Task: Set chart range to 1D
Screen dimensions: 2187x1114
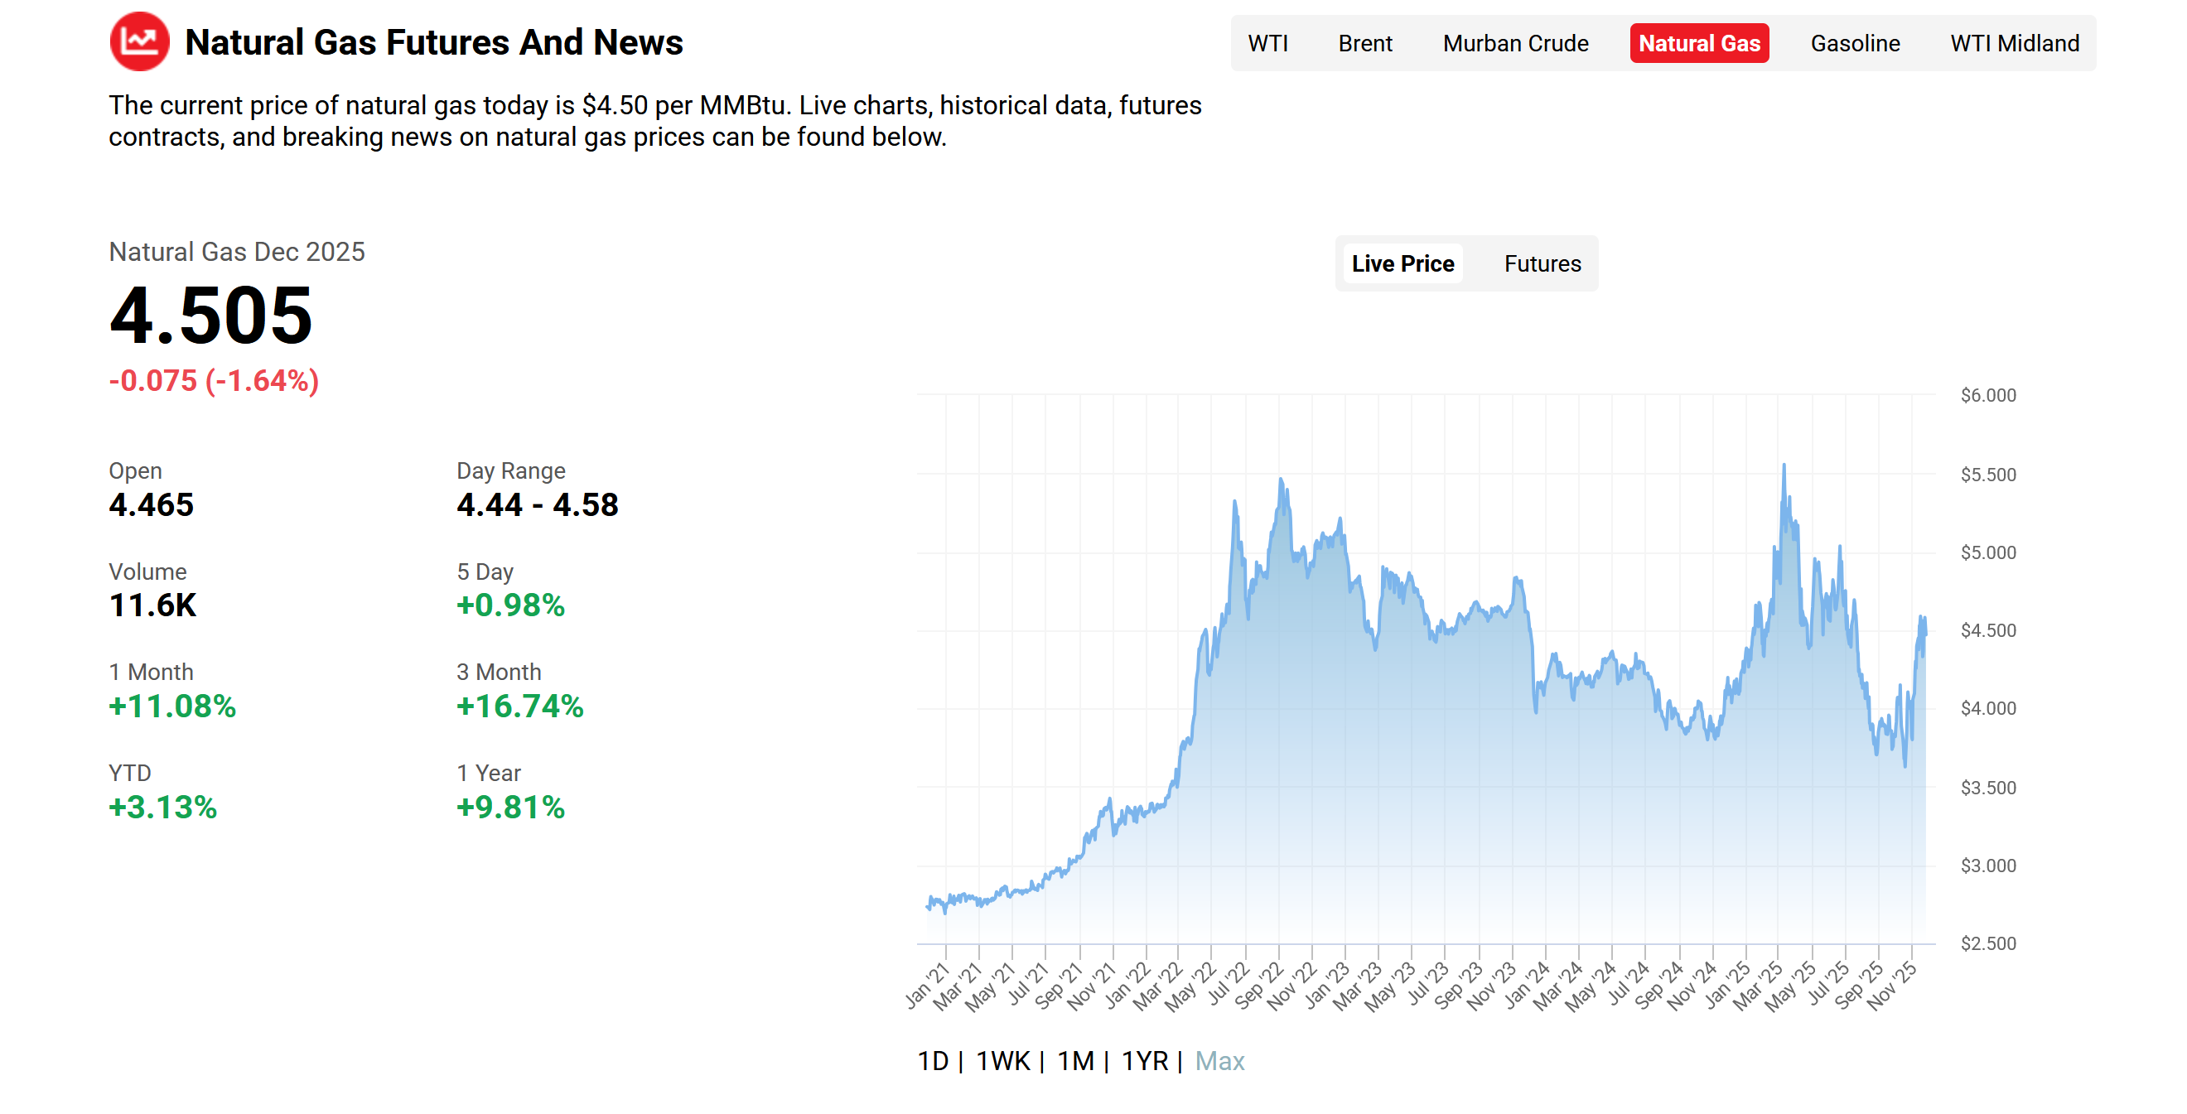Action: coord(932,1060)
